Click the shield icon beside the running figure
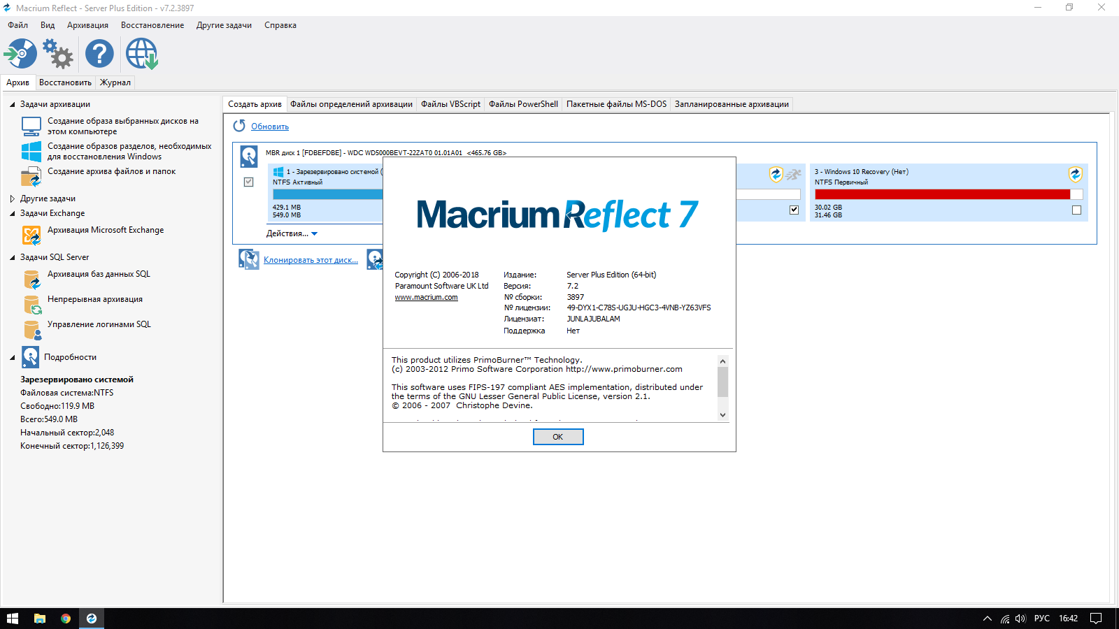Screen dimensions: 1119x629 (776, 174)
